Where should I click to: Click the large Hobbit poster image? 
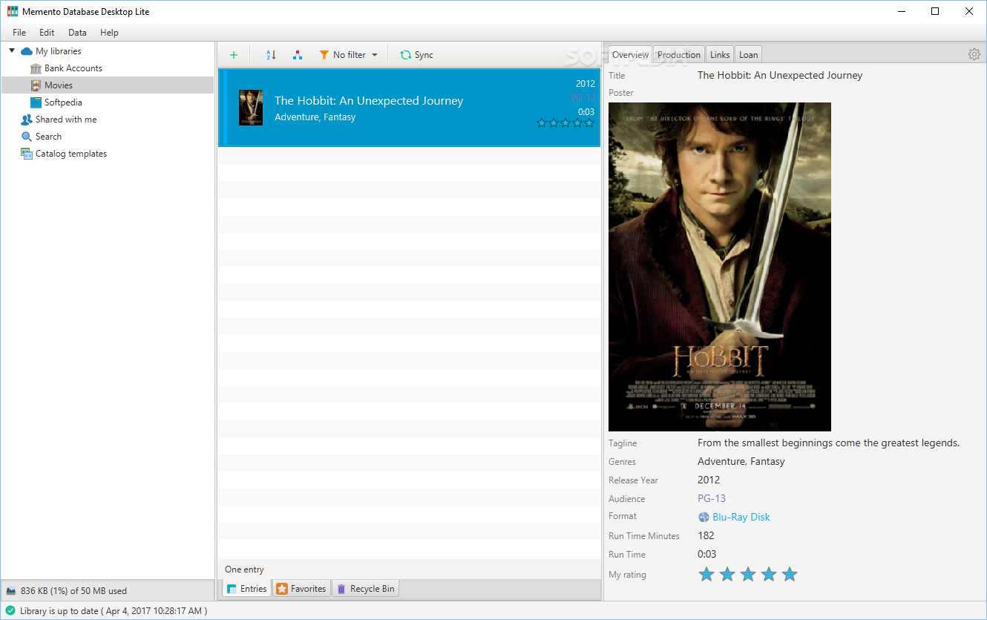pos(720,267)
